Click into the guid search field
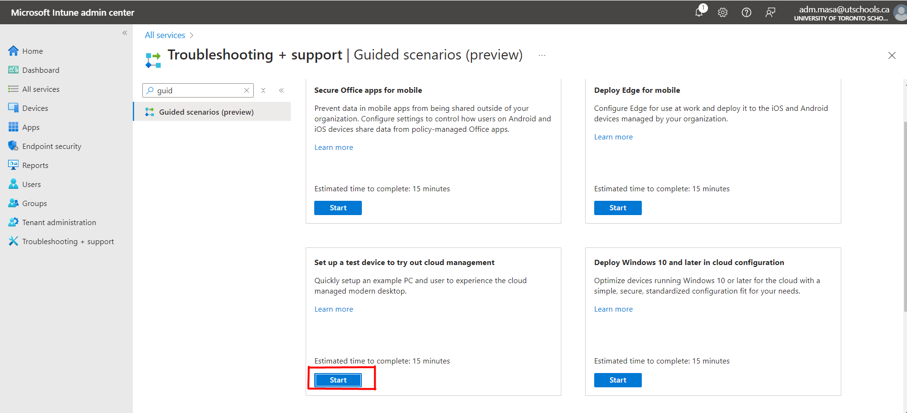This screenshot has width=907, height=413. 198,90
